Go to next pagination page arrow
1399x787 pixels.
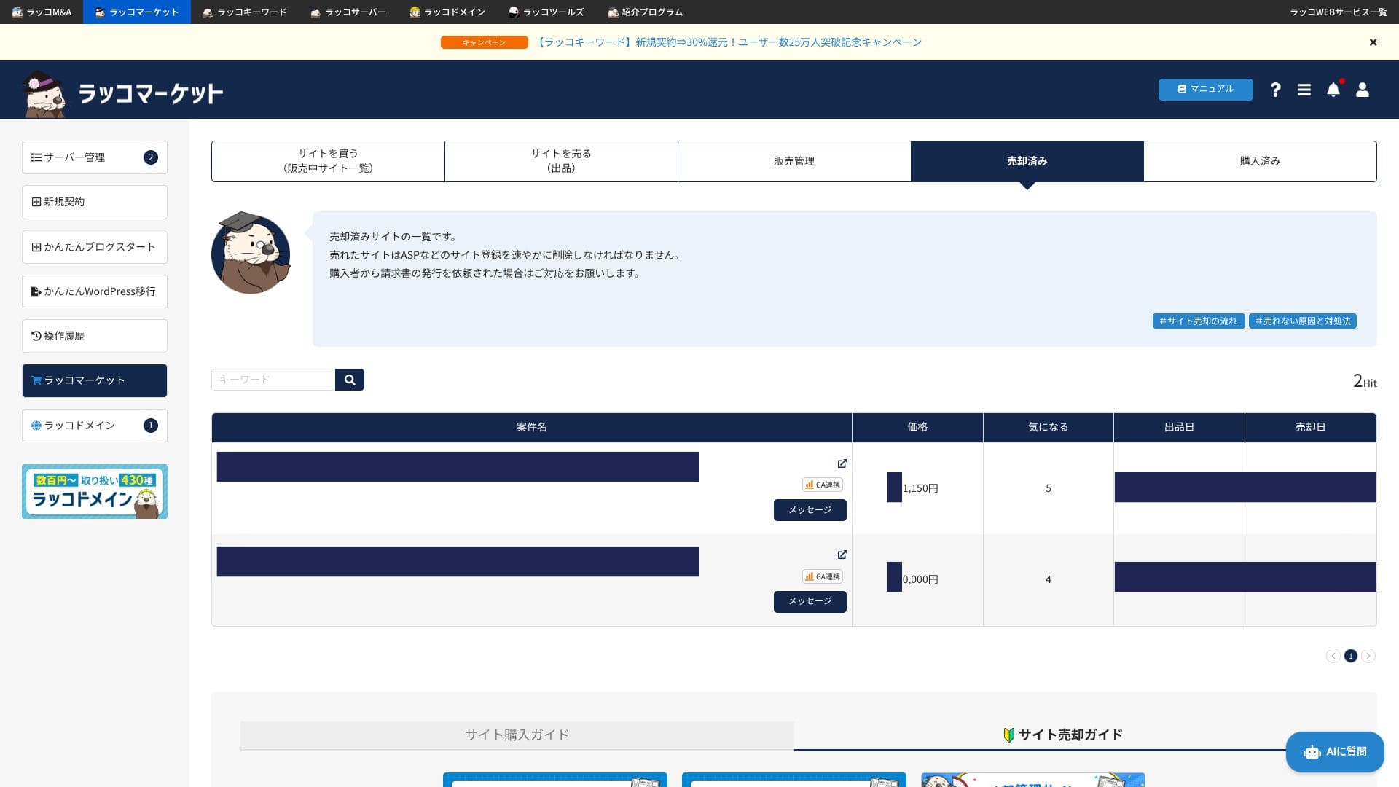pos(1368,656)
